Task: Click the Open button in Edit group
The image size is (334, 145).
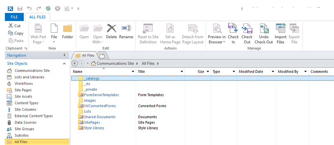Action: pyautogui.click(x=84, y=31)
